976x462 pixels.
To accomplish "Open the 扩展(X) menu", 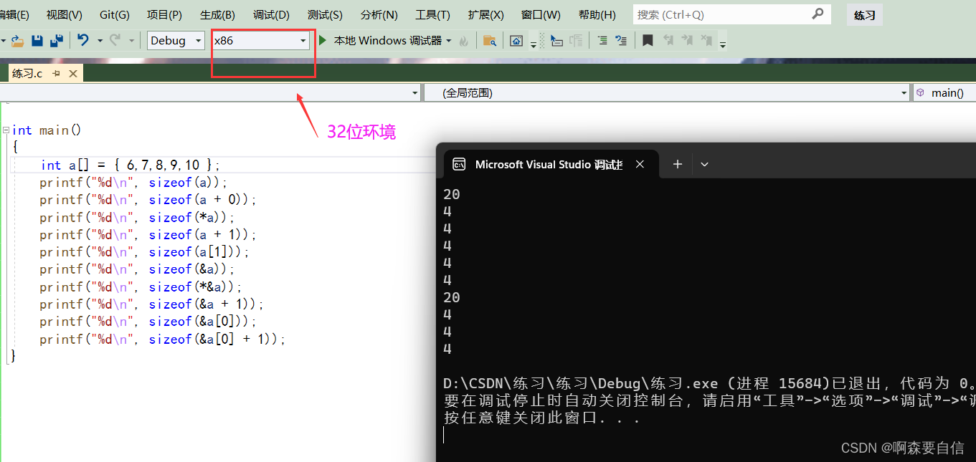I will coord(485,14).
